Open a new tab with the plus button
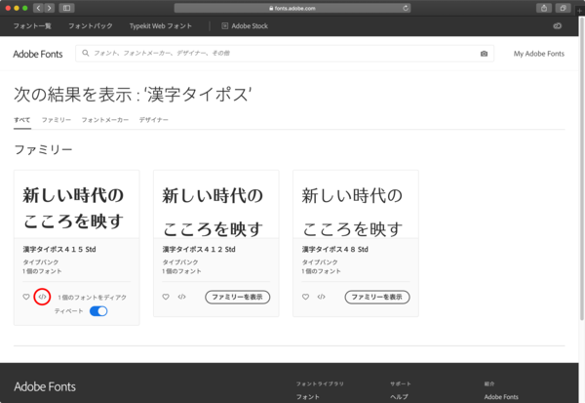 coord(579,11)
